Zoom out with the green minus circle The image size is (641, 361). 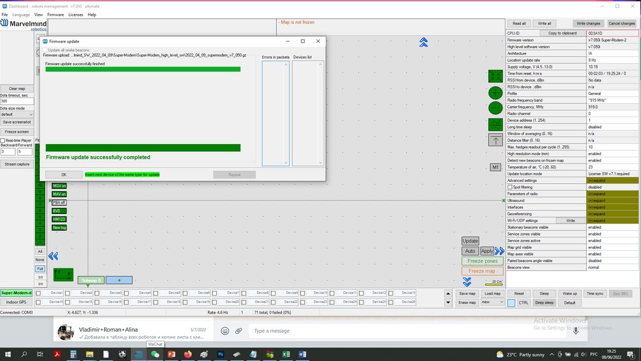tap(495, 108)
